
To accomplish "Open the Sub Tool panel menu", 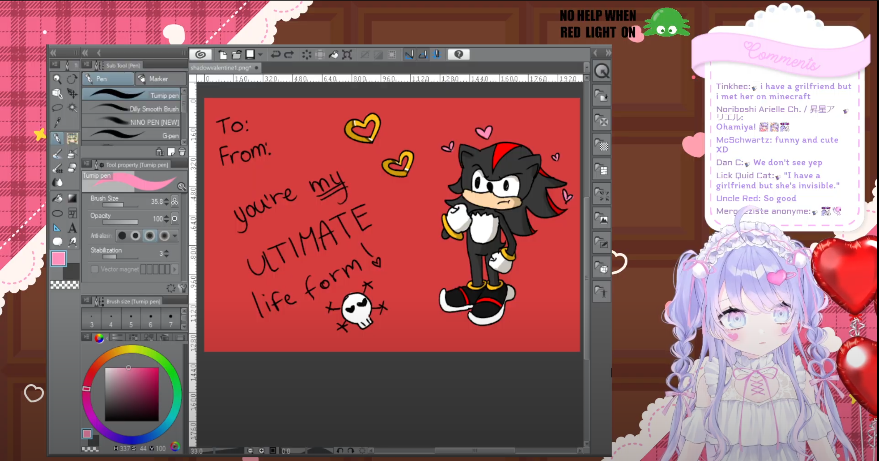I will (87, 64).
